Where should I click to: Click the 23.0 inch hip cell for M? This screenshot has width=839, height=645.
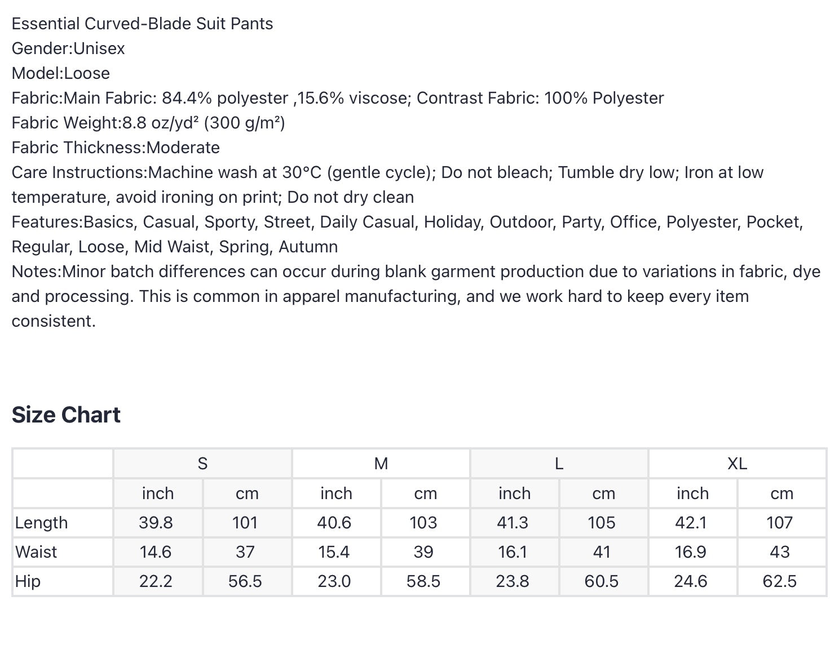coord(334,581)
